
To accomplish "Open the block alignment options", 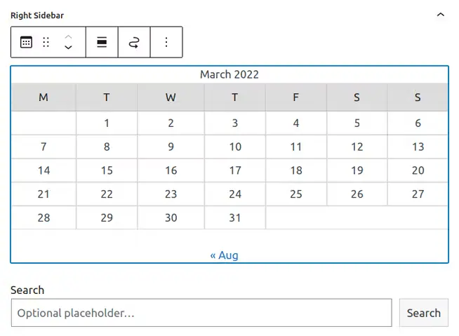I will pyautogui.click(x=102, y=42).
